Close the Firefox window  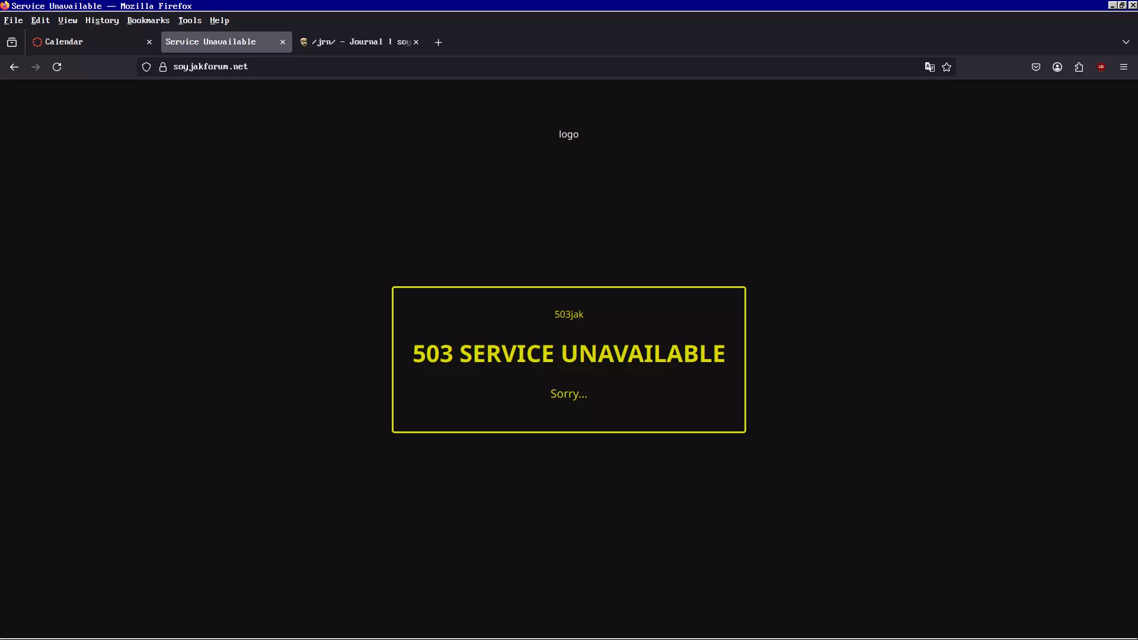1133,5
